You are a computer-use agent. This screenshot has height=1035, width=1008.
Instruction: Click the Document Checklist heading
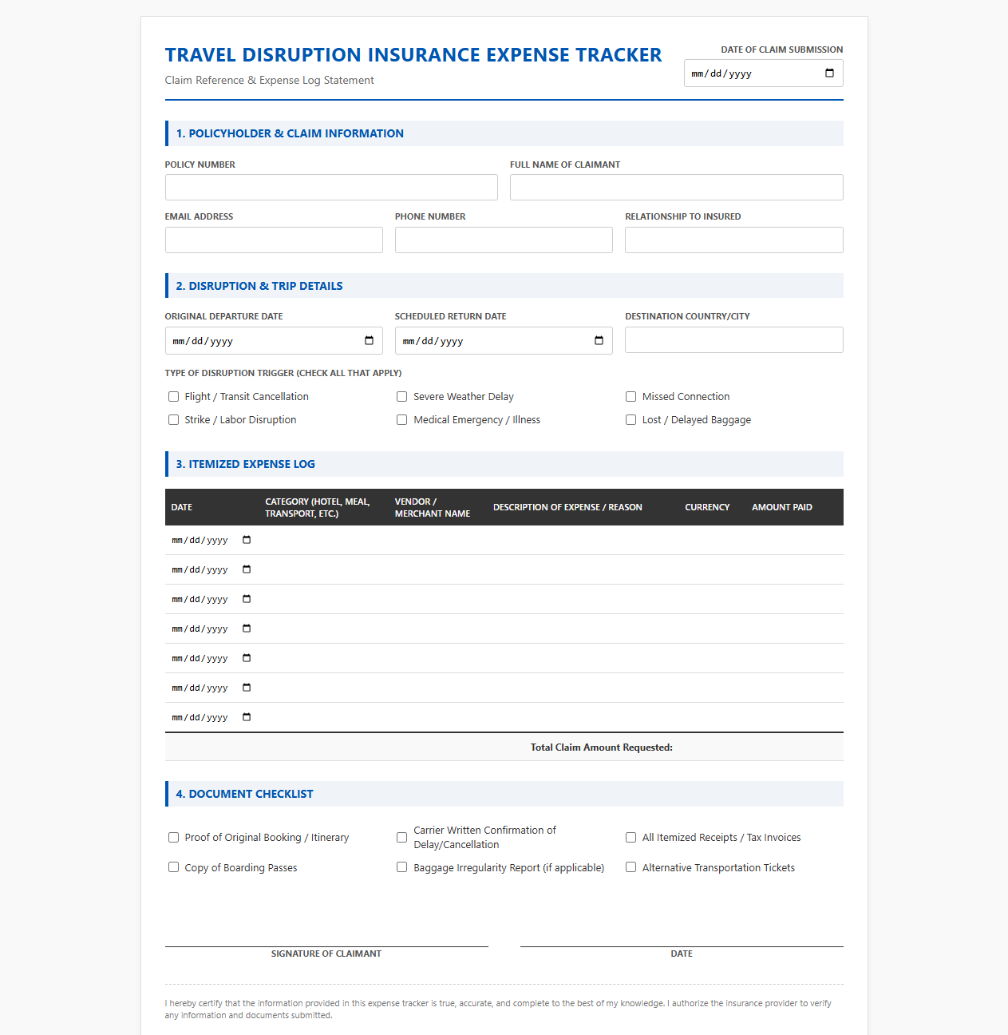coord(244,794)
